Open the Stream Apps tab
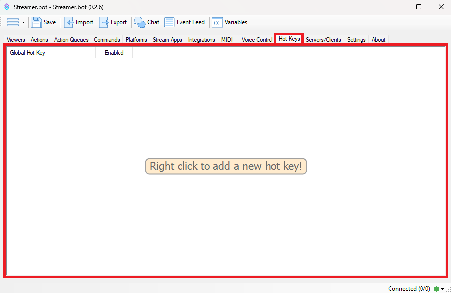451x293 pixels. [167, 40]
